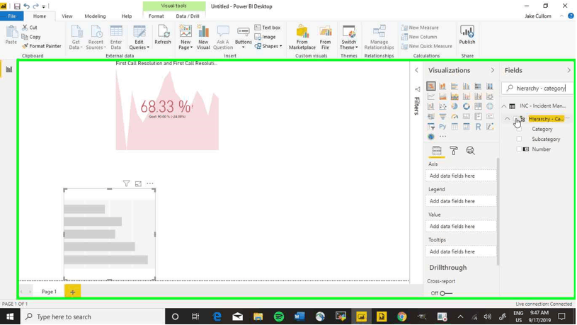Select the Ribbon chart visualization
The width and height of the screenshot is (577, 325).
click(490, 96)
